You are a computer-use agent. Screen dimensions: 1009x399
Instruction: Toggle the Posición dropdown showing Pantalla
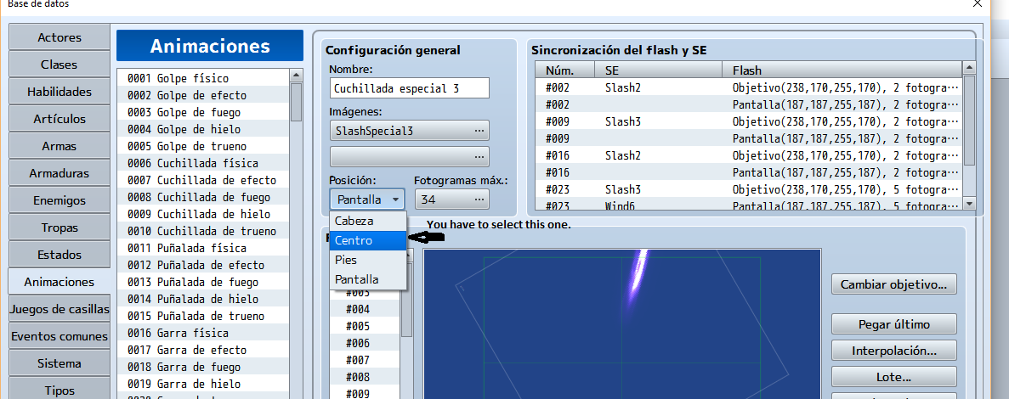tap(367, 199)
